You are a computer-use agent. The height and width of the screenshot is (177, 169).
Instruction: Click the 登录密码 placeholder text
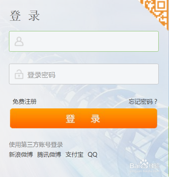41,75
